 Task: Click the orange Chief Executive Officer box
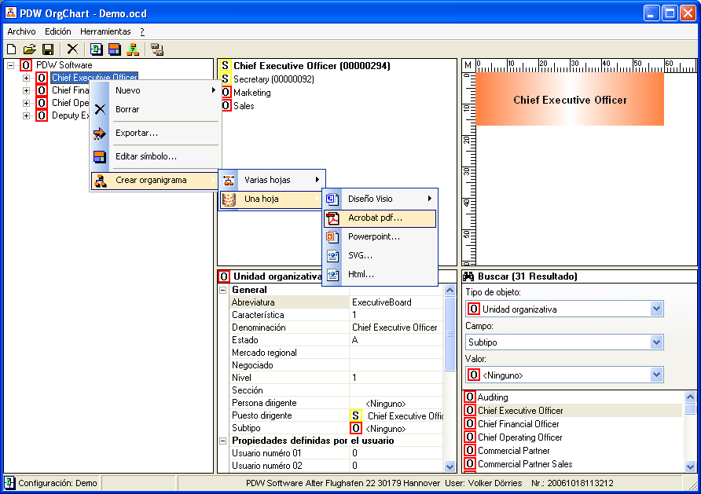(x=570, y=100)
